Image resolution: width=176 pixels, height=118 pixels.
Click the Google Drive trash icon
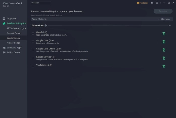164,58
